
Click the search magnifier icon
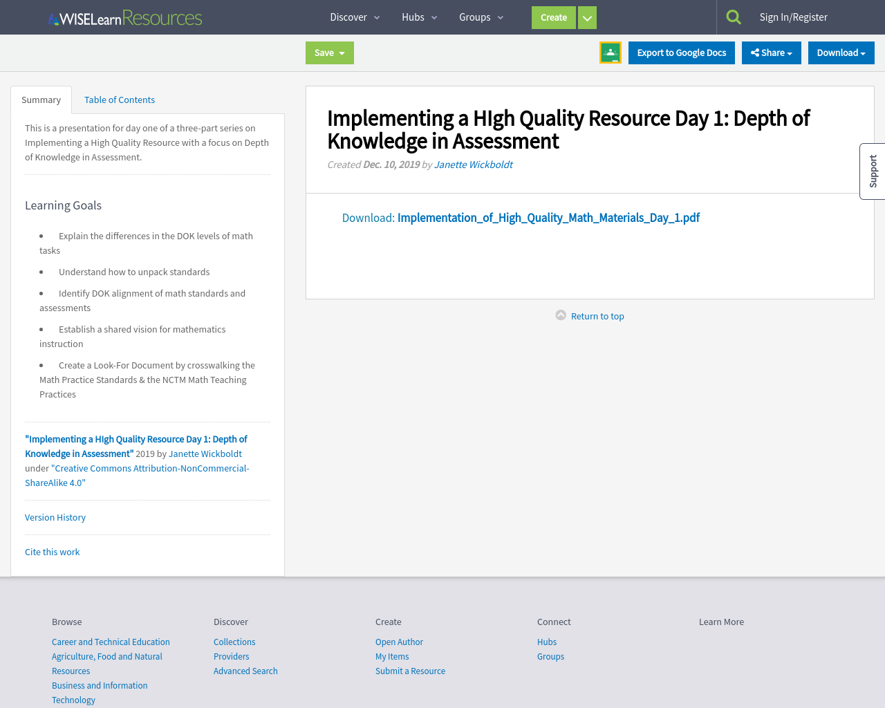tap(734, 17)
